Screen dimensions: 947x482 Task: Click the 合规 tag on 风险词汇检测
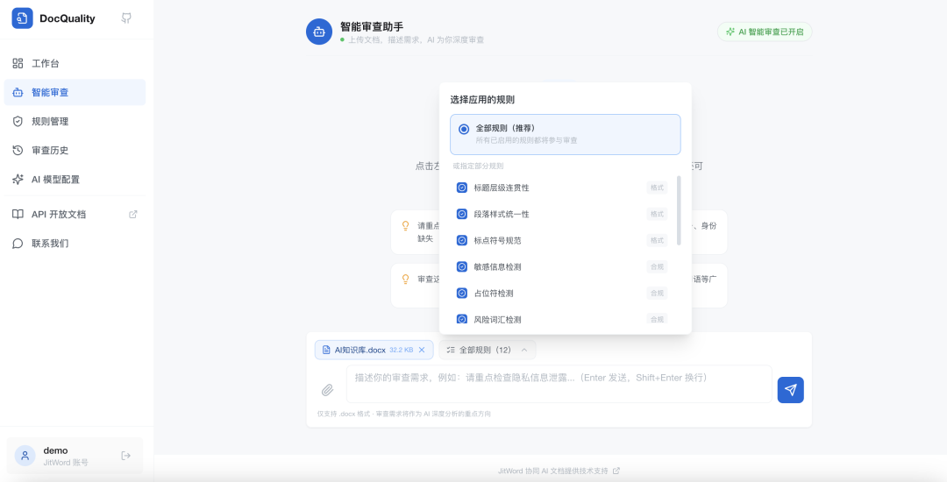pos(657,319)
